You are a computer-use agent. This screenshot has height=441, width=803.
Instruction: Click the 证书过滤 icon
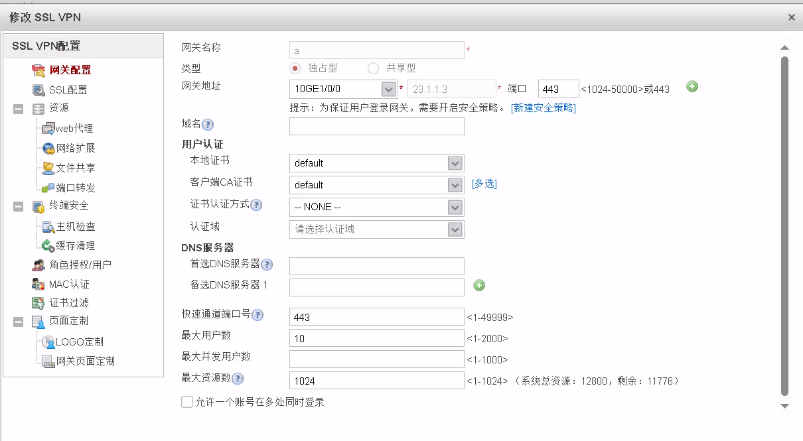pos(38,303)
